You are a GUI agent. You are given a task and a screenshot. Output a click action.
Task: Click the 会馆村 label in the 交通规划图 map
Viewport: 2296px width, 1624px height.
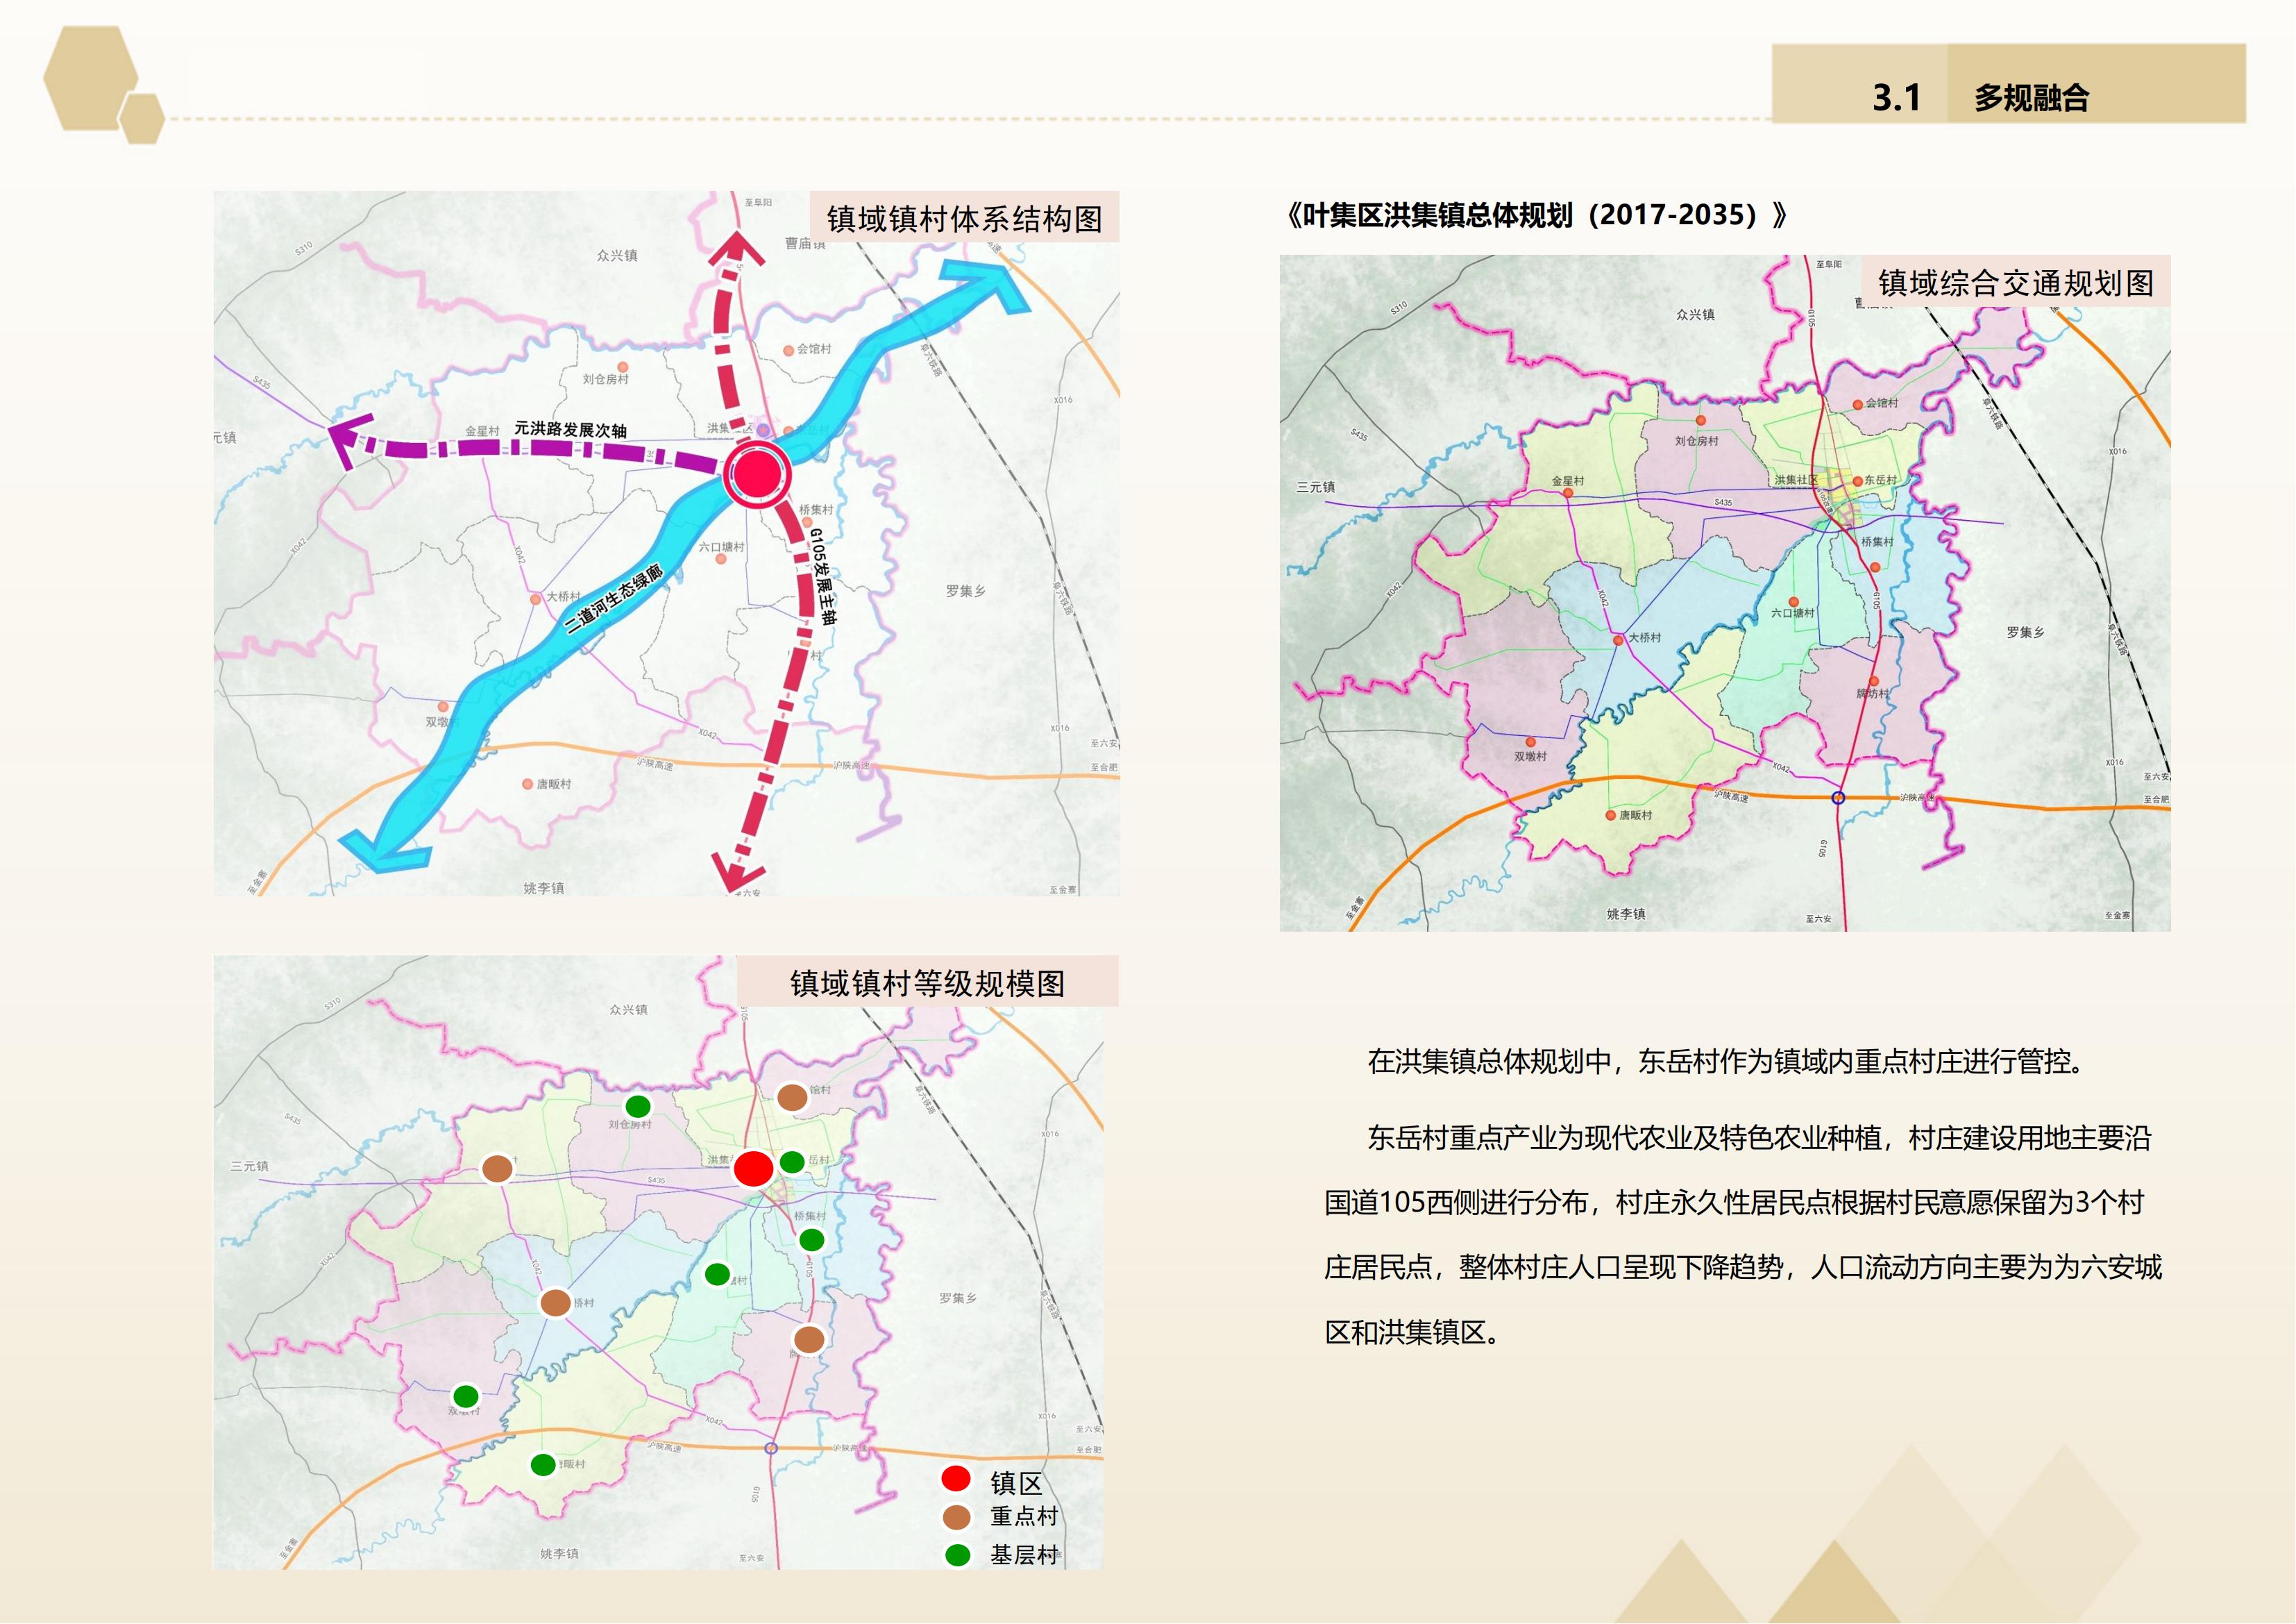coord(1882,403)
